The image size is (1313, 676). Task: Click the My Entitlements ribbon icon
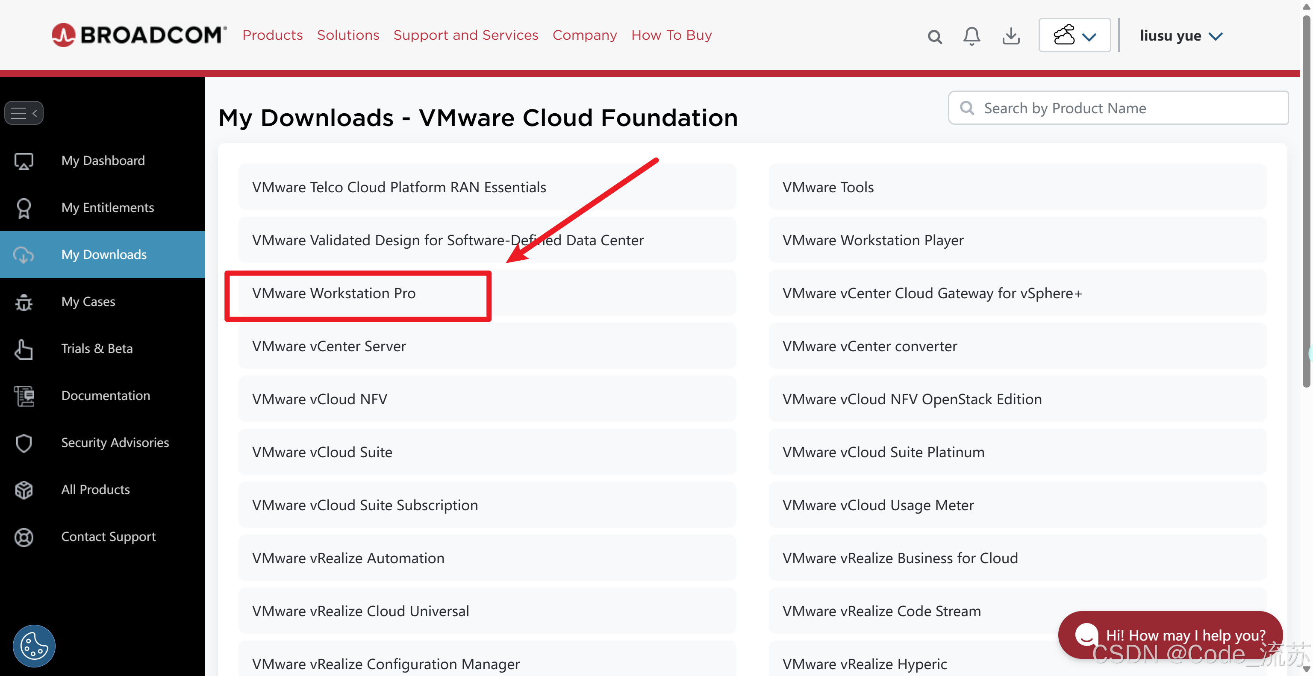click(x=24, y=208)
